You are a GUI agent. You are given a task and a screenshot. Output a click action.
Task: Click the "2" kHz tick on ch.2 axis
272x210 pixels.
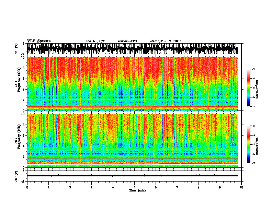click(x=24, y=157)
